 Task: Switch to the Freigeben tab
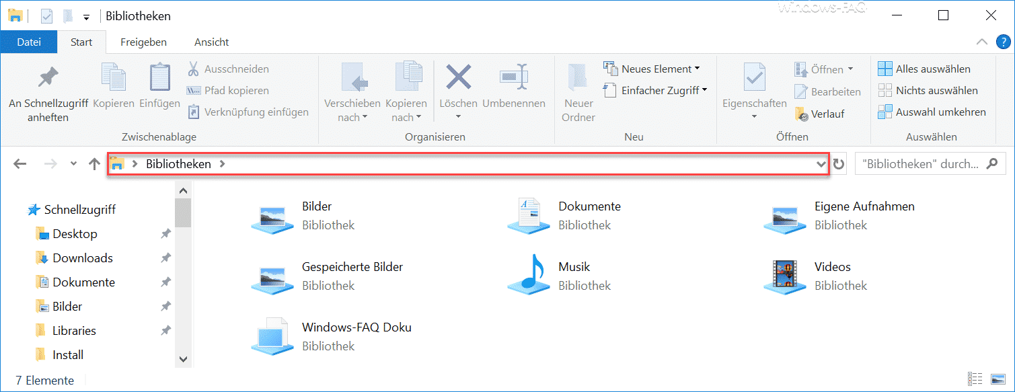pos(143,42)
